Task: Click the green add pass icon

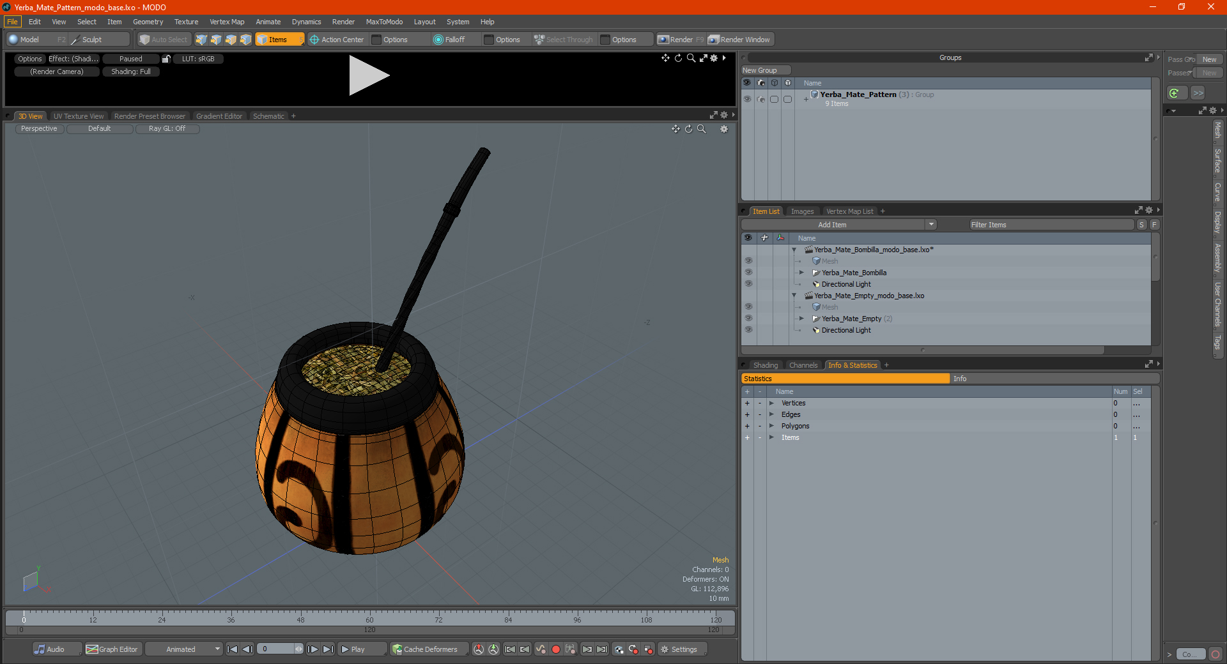Action: (1175, 93)
